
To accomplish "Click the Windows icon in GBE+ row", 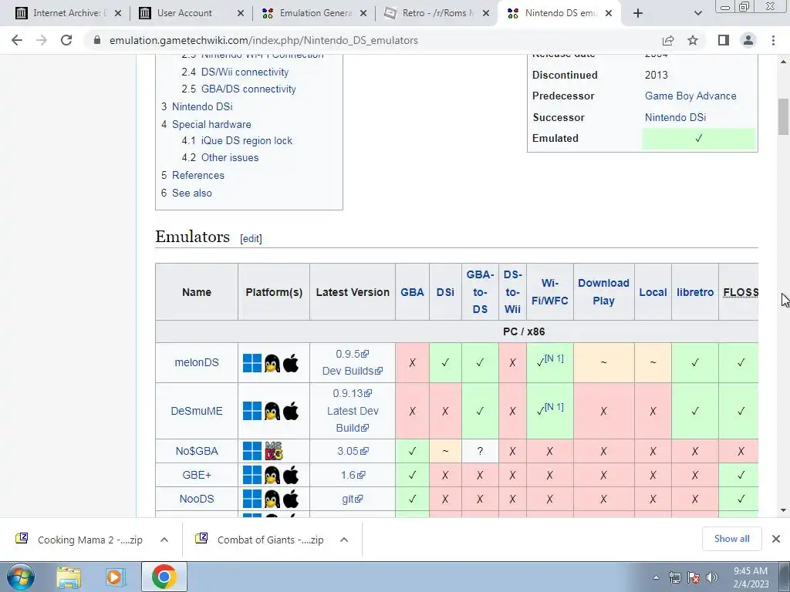I will tap(252, 475).
